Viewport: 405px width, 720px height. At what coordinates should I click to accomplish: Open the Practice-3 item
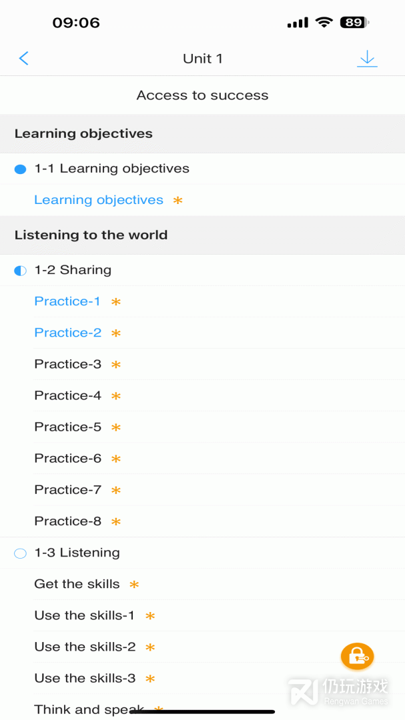(x=68, y=364)
